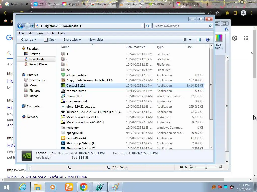The height and width of the screenshot is (192, 257).
Task: Click the digibrony breadcrumb in address bar
Action: point(51,26)
